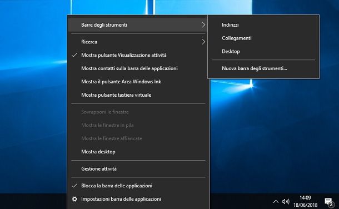Click the clock and date display

click(305, 201)
